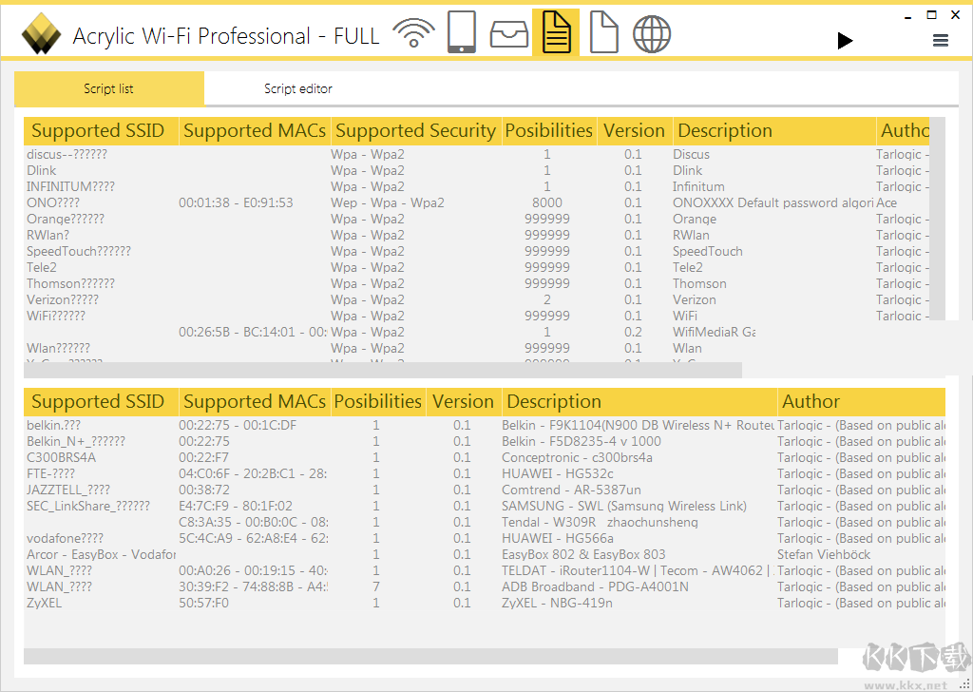Image resolution: width=973 pixels, height=692 pixels.
Task: Switch to the Script list tab
Action: click(108, 88)
